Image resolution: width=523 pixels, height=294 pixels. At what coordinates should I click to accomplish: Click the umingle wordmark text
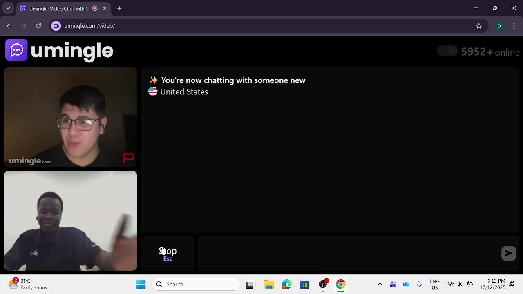point(72,51)
